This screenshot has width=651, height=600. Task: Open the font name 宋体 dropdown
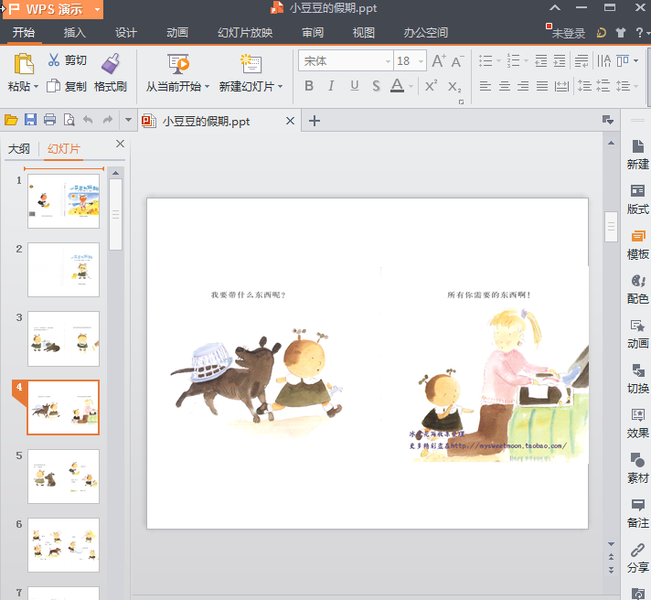(x=388, y=61)
